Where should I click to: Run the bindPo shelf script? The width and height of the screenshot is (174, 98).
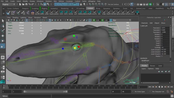(108, 13)
